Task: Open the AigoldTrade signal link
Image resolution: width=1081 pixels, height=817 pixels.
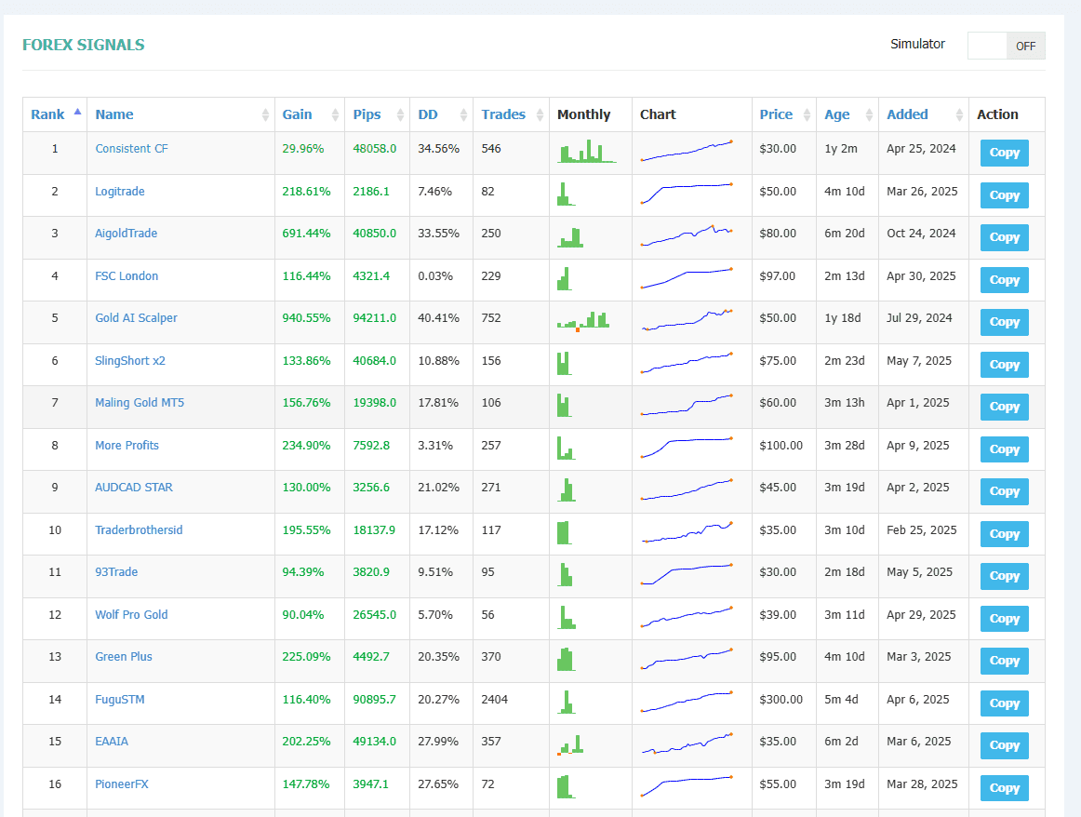Action: point(127,234)
